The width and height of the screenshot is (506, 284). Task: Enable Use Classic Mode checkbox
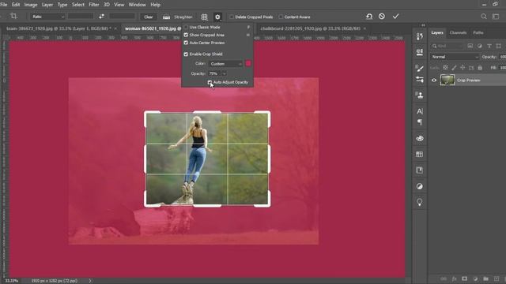click(186, 27)
